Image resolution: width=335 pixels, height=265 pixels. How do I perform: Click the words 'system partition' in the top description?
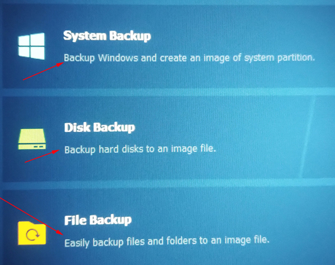[x=280, y=58]
